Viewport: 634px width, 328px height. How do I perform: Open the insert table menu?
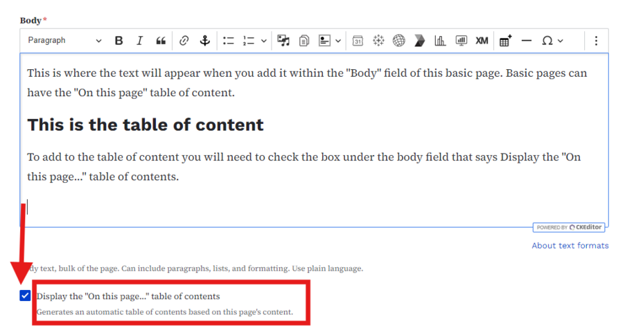505,41
